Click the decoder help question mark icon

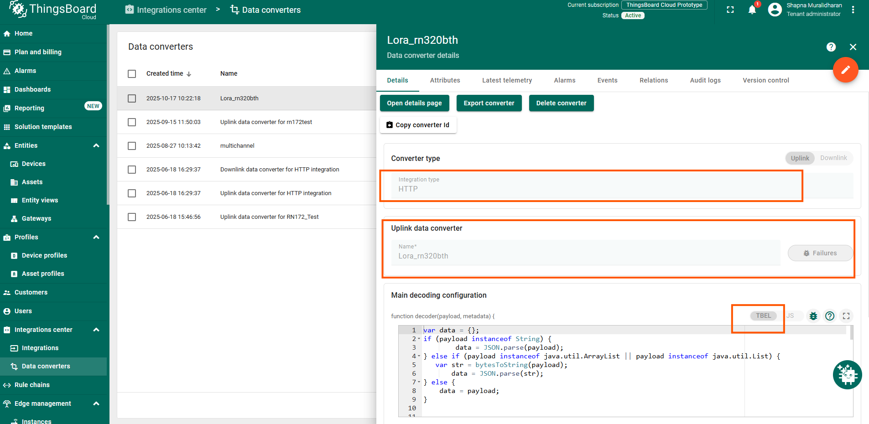pyautogui.click(x=829, y=316)
